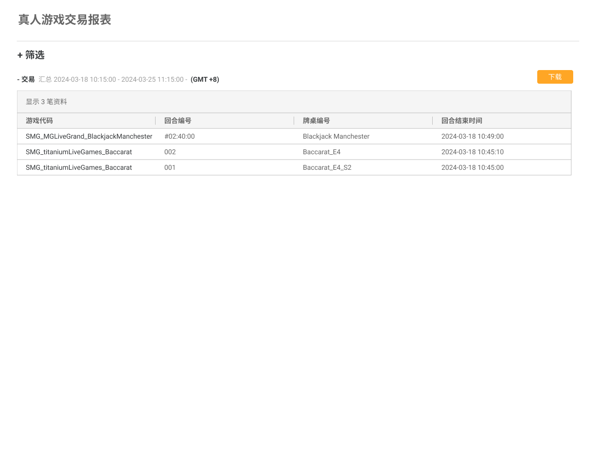Viewport: 598px width, 469px height.
Task: Click the 显示 3 笔资料 record count
Action: pyautogui.click(x=47, y=102)
